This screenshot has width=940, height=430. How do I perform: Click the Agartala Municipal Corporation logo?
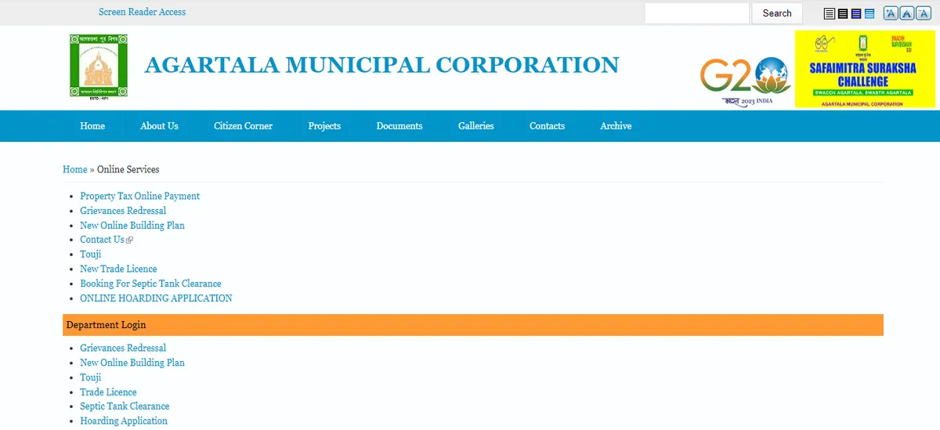pyautogui.click(x=99, y=66)
